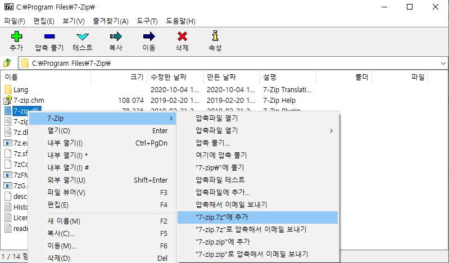Click the 압축 풀기 (Extract) minus toolbar icon
Screen dimensions: 449x263
[49, 37]
